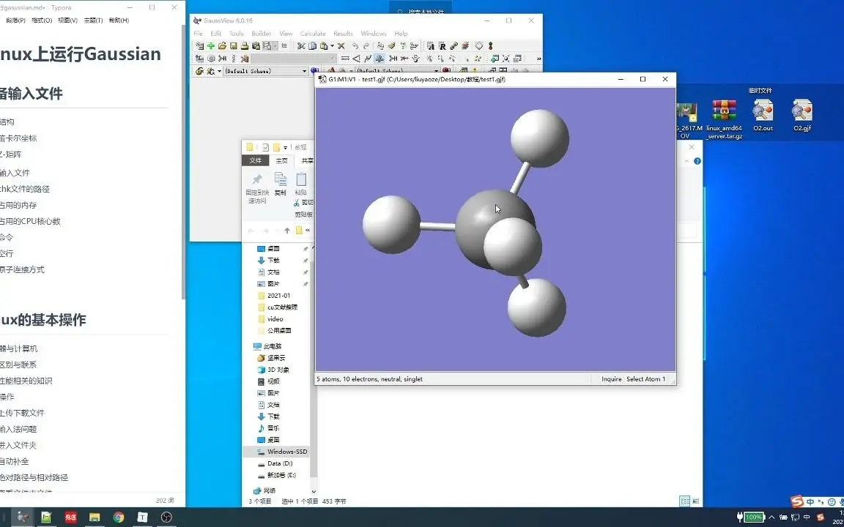Image resolution: width=844 pixels, height=527 pixels.
Task: Click Inquire in molecule window status bar
Action: click(x=612, y=379)
